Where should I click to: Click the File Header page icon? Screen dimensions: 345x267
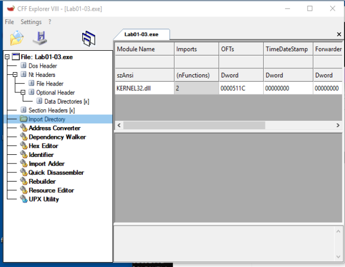(x=32, y=83)
